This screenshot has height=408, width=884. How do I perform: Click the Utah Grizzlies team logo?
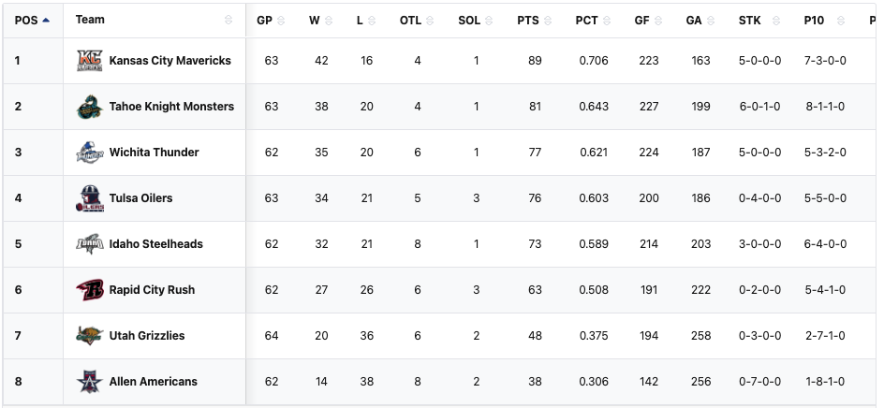pos(88,336)
